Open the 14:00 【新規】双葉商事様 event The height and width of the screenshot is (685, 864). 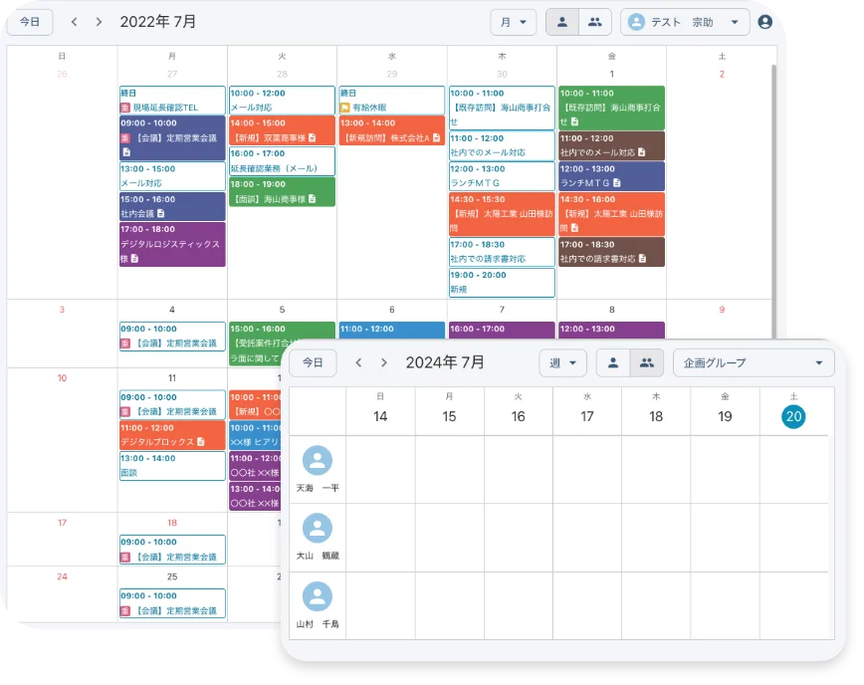coord(282,130)
